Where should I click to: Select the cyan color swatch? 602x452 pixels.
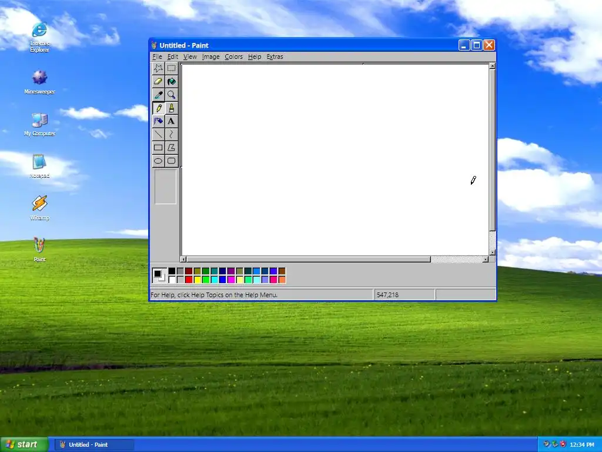(214, 280)
